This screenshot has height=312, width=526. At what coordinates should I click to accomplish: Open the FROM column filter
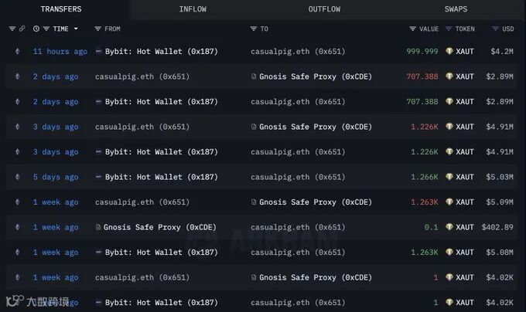tap(97, 29)
